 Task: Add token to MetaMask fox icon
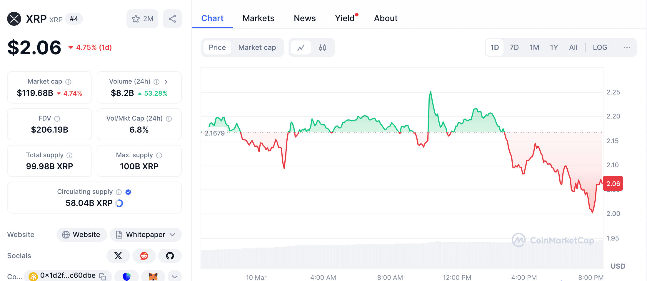tap(153, 276)
